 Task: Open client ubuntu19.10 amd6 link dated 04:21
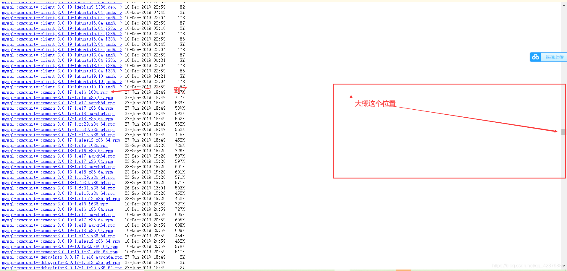point(62,76)
